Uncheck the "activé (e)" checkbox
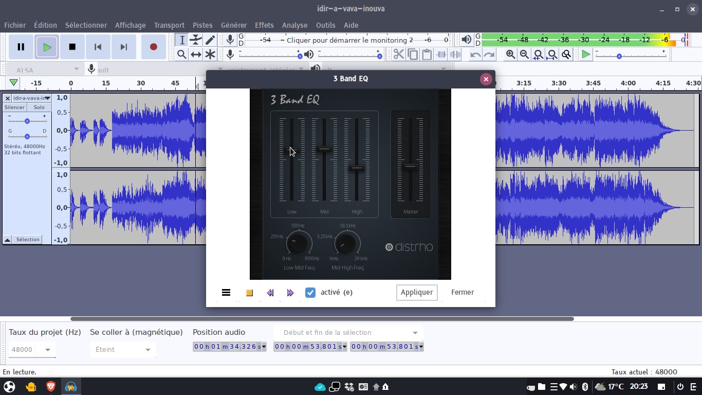702x395 pixels. 310,293
